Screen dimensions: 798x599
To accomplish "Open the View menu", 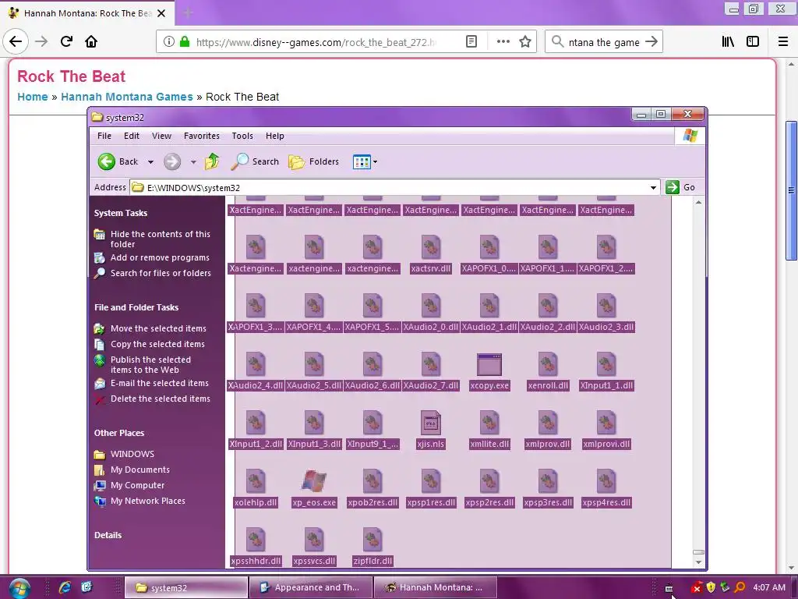I will [x=161, y=136].
